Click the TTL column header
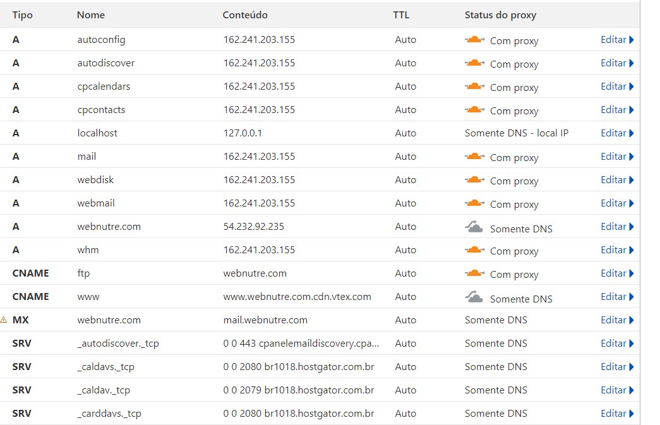660x425 pixels. click(x=401, y=15)
